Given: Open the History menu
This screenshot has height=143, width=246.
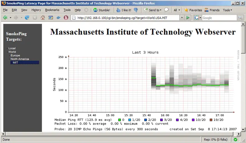Looking at the screenshot, I should click(x=36, y=10).
